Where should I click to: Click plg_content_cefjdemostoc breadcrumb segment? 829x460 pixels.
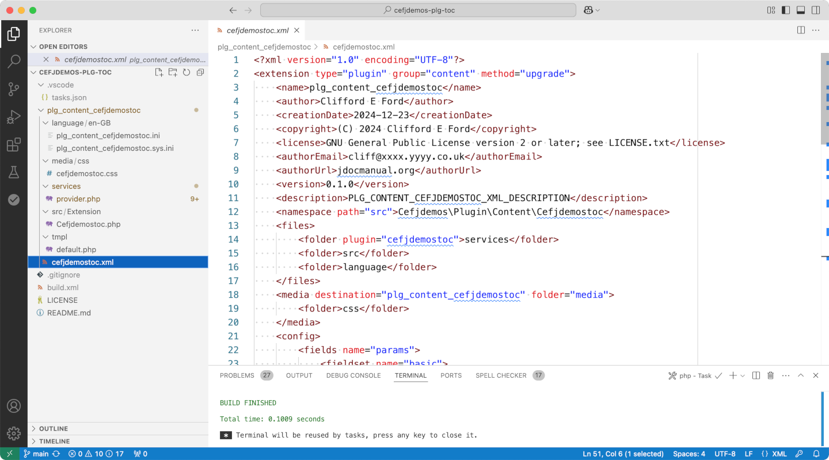(264, 47)
